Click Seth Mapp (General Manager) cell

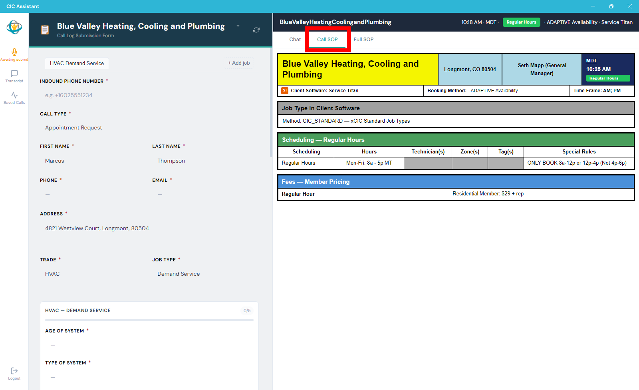click(542, 69)
